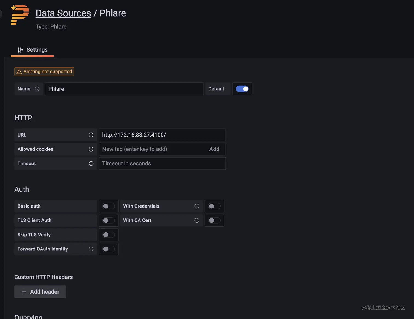Enable the TLS Client Auth switch

108,220
